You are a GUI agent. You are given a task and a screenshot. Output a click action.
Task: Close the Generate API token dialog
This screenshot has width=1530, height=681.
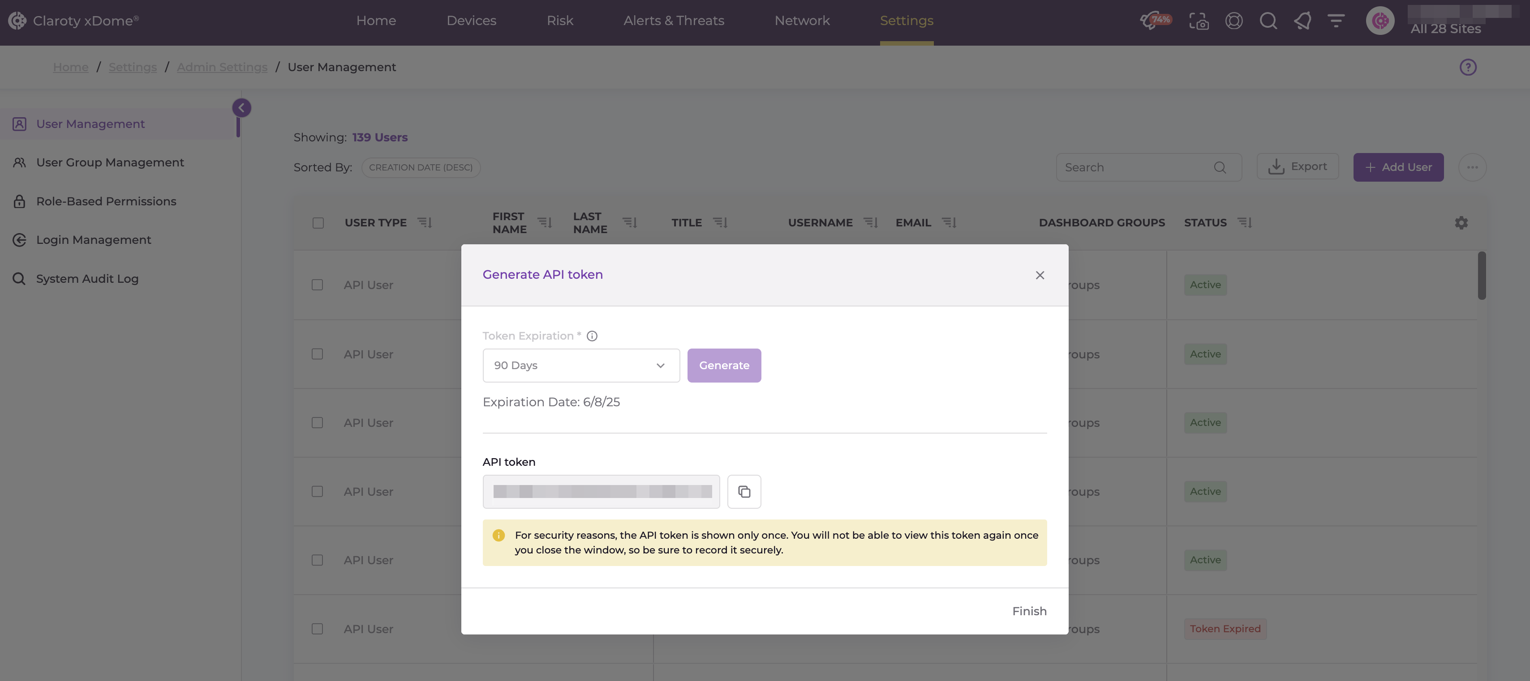[x=1040, y=275]
